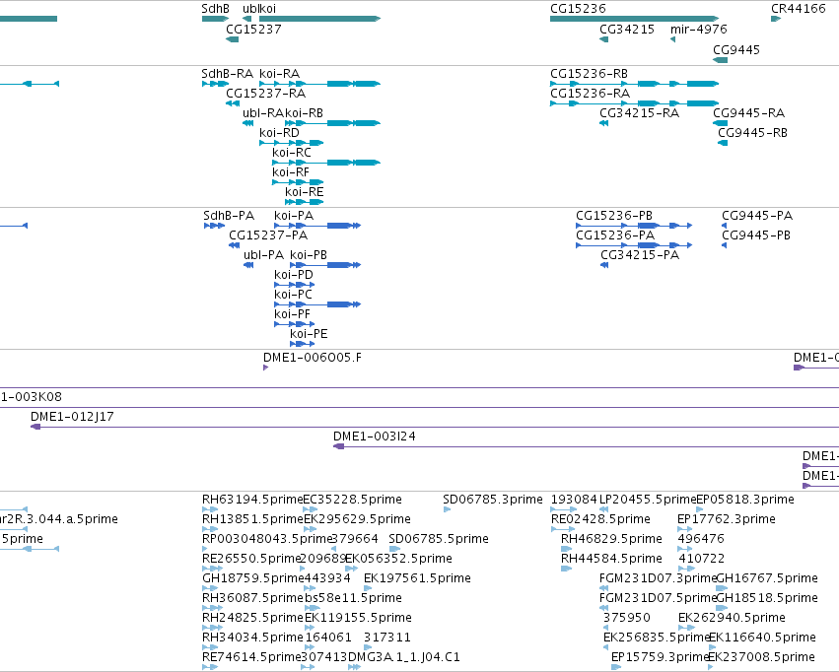Viewport: 839px width, 672px height.
Task: Select protein CG9445-PA
Action: coord(757,216)
